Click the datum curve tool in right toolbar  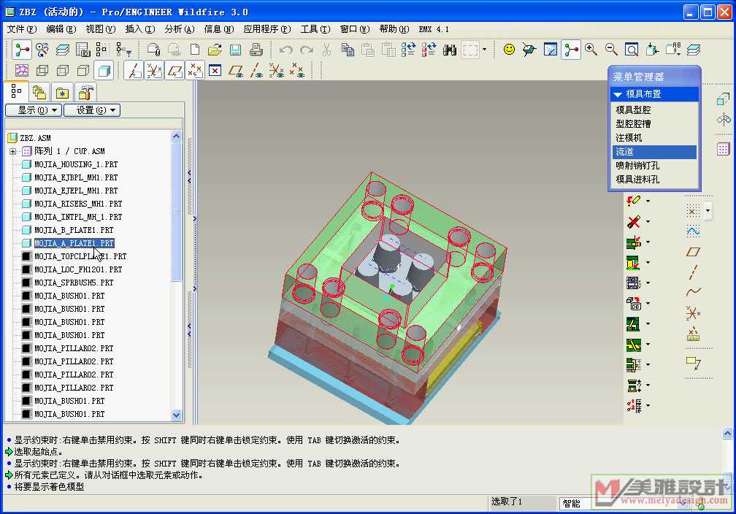(x=694, y=291)
